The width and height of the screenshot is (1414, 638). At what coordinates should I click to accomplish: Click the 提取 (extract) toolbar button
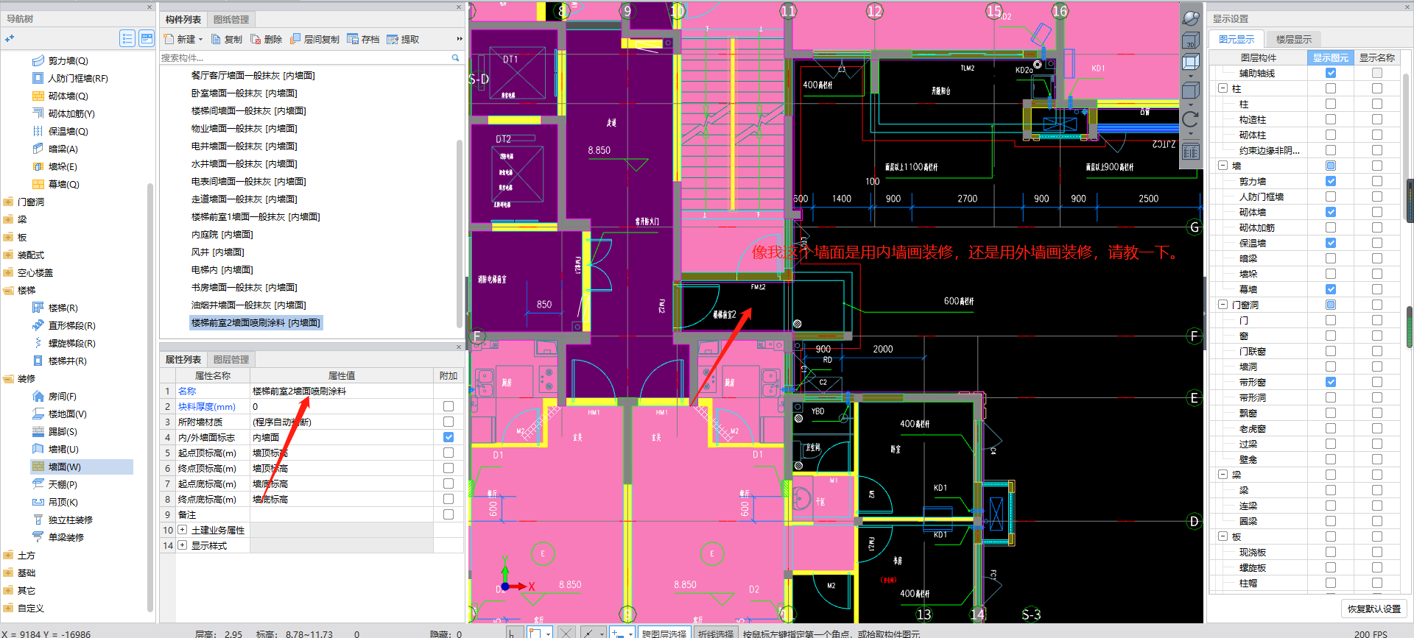(404, 39)
